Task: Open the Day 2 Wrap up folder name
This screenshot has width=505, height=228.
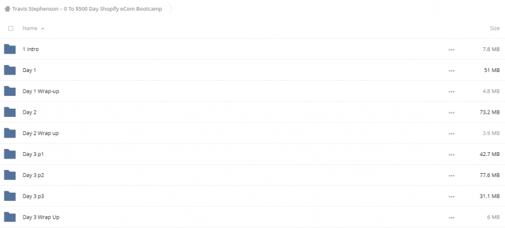Action: point(40,133)
